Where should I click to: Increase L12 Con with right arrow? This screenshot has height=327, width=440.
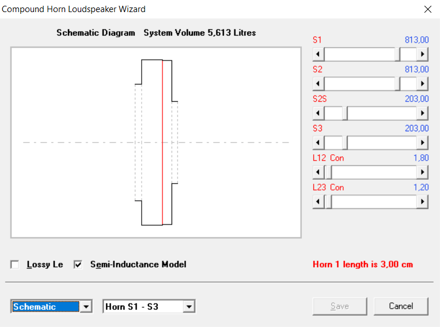point(422,172)
